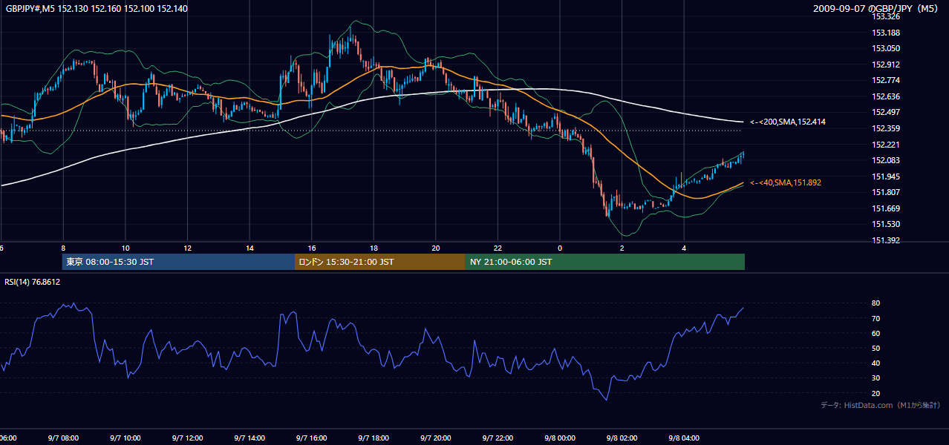Click the 9/8 00:00 bottom time label
This screenshot has width=949, height=445.
pyautogui.click(x=560, y=438)
